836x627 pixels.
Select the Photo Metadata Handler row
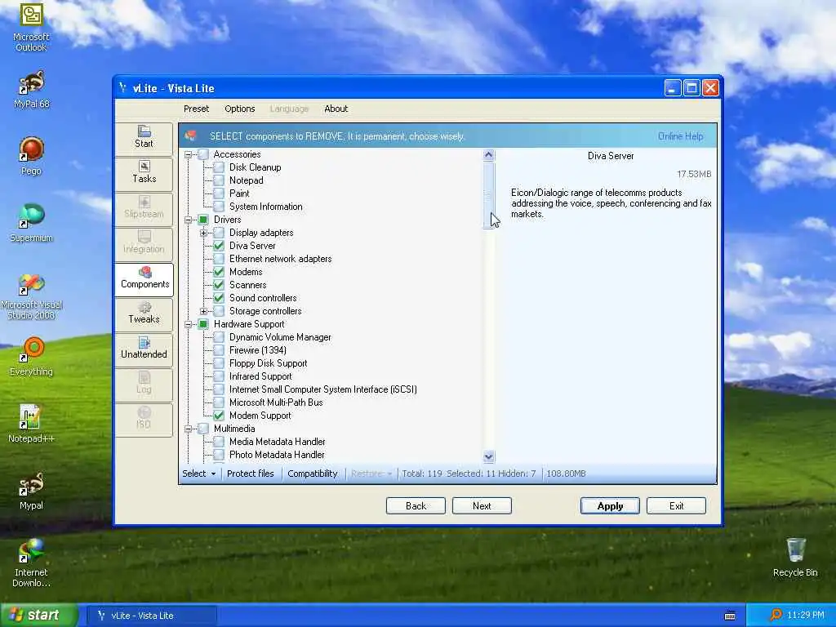[x=277, y=455]
